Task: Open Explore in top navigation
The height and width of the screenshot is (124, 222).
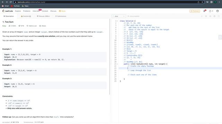Action: [x=18, y=11]
